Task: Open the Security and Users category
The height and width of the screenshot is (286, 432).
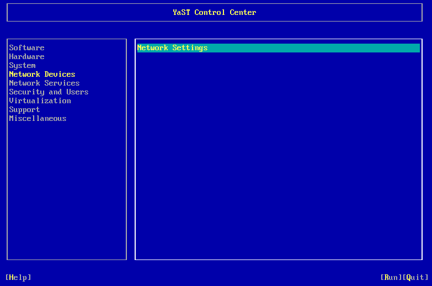Action: [49, 92]
